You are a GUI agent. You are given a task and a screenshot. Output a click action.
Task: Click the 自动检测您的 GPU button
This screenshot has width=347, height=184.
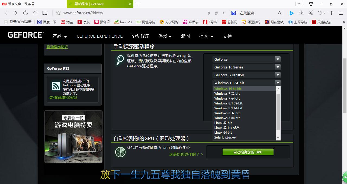248,152
